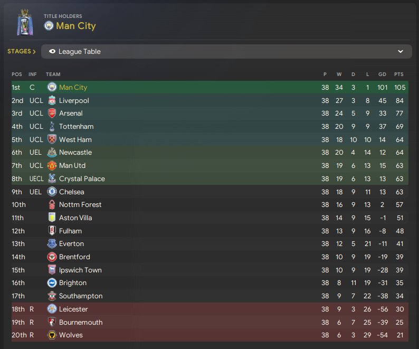Open the Man City title holders link
This screenshot has width=419, height=349.
coord(75,26)
